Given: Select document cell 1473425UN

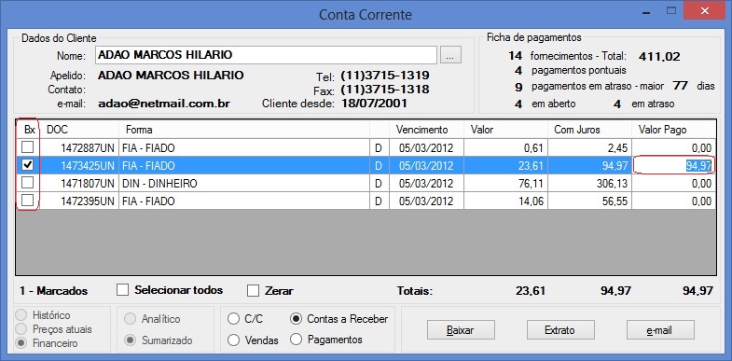Looking at the screenshot, I should (x=80, y=166).
